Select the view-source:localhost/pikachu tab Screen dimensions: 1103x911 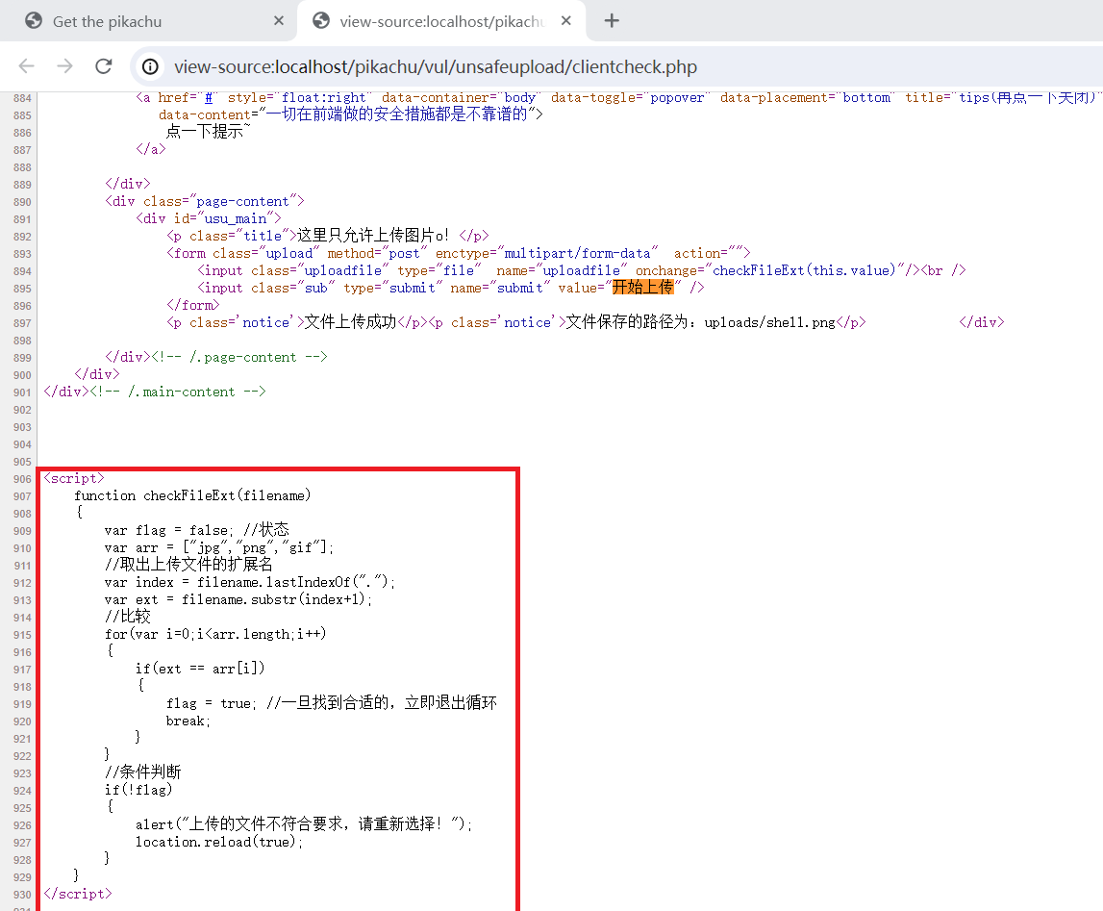[x=441, y=21]
